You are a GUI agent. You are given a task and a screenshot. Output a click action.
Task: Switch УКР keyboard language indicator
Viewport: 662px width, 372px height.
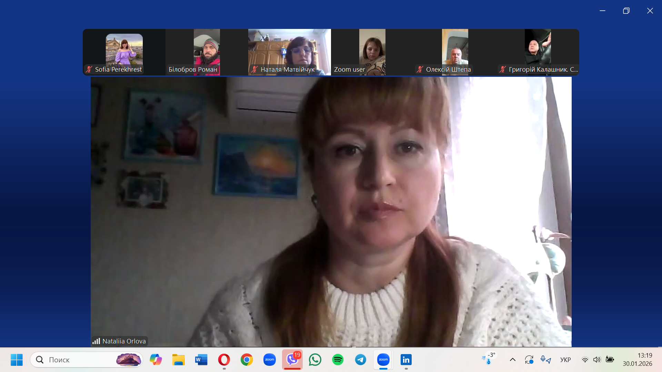pyautogui.click(x=565, y=360)
